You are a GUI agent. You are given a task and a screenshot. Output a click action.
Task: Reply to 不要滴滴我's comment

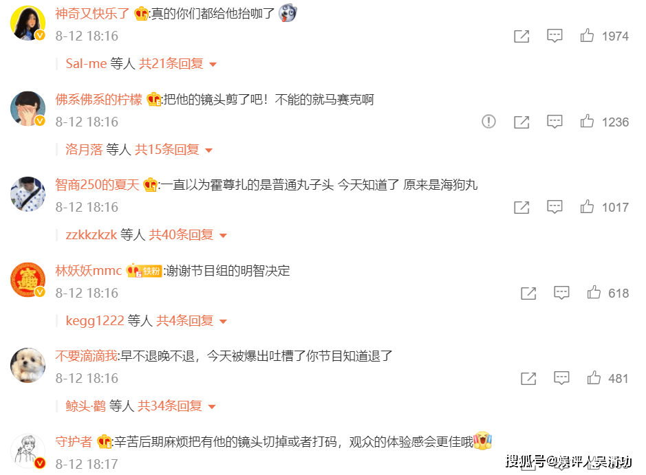(561, 378)
